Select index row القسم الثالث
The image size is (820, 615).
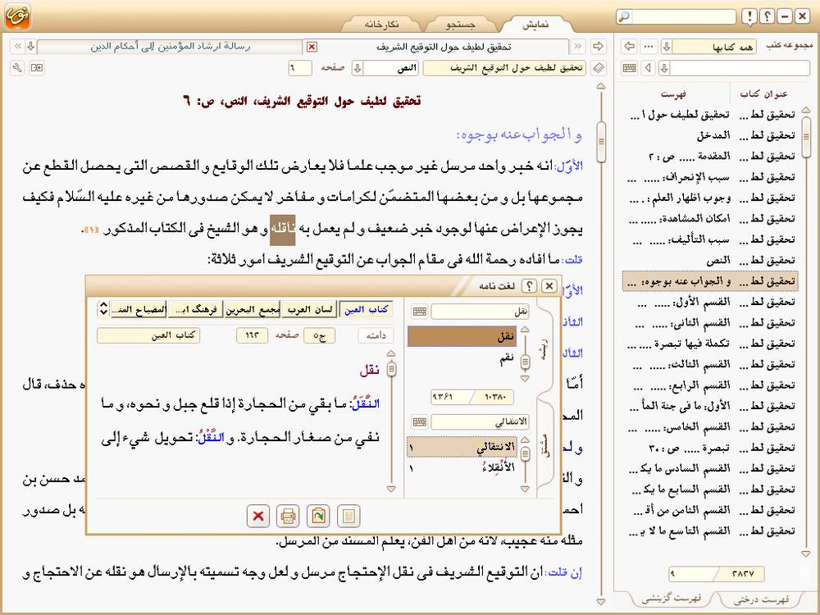pyautogui.click(x=710, y=365)
